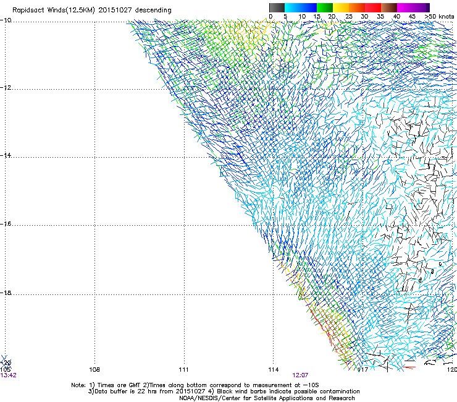Click the 'Data buffer is 22 hrs' note line
The width and height of the screenshot is (457, 402).
(x=224, y=391)
